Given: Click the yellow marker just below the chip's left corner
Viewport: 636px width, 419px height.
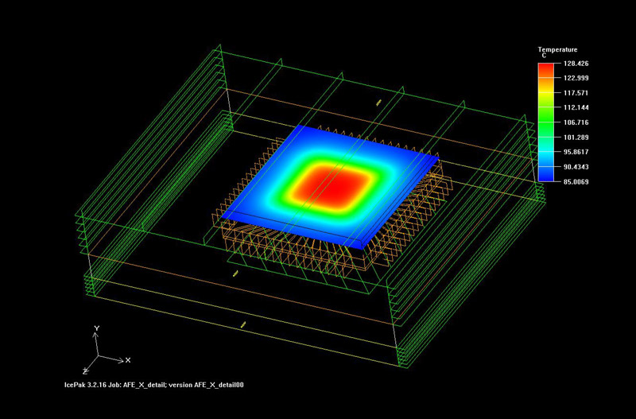Looking at the screenshot, I should [235, 274].
